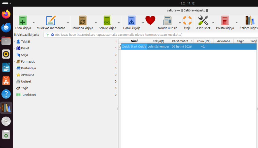The height and width of the screenshot is (148, 258).
Task: Click the Muunna kirjoja convert icon
Action: pyautogui.click(x=83, y=21)
